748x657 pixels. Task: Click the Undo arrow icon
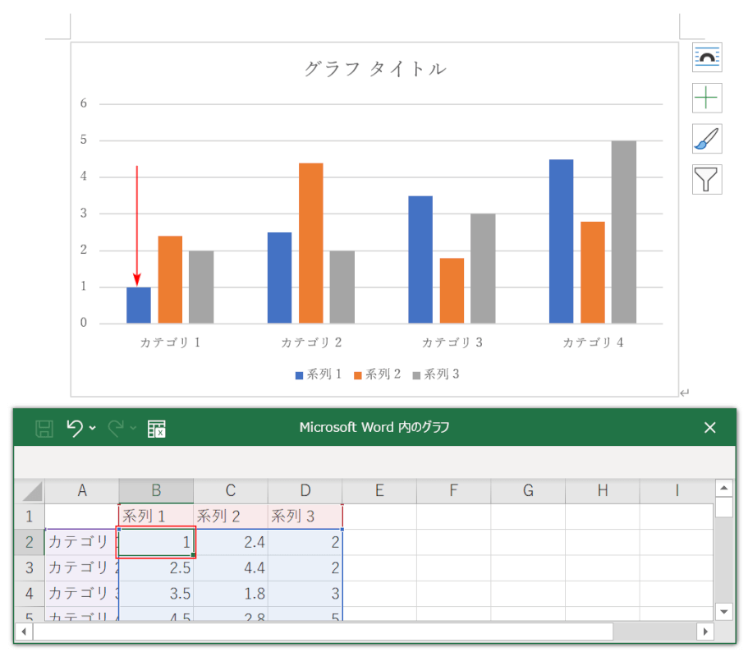pos(75,428)
